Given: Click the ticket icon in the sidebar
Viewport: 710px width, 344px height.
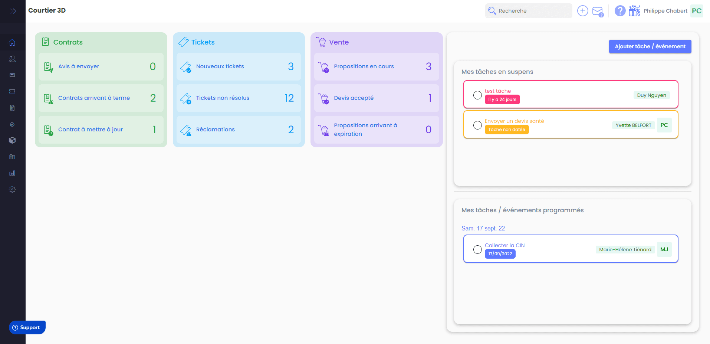Looking at the screenshot, I should tap(12, 91).
